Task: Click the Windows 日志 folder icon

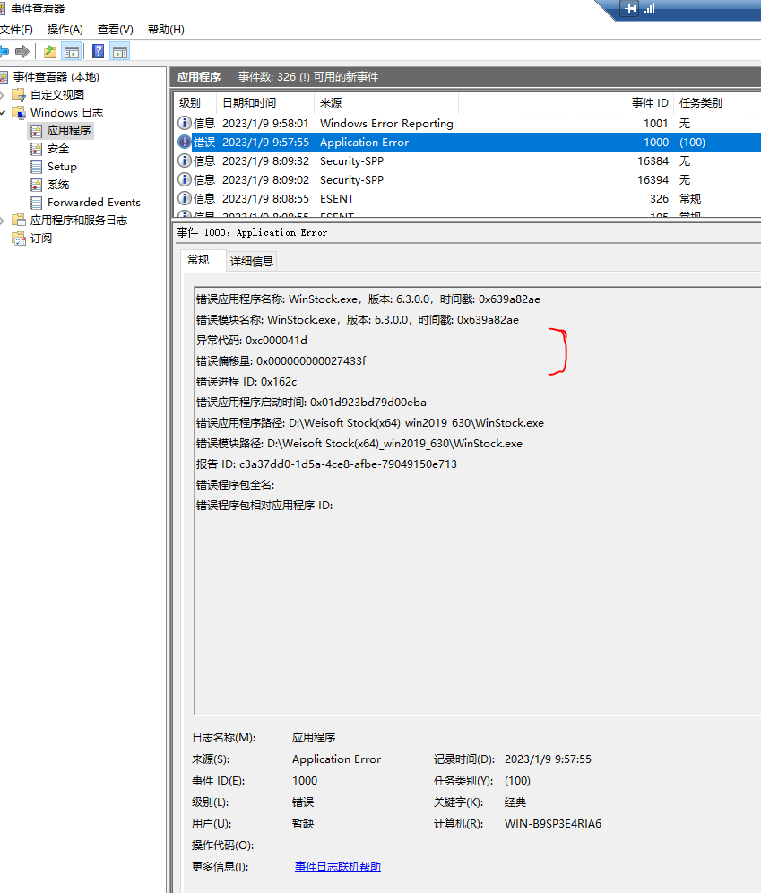Action: pos(19,113)
